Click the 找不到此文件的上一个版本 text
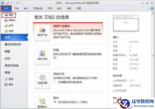Viewport: 155px width, 109px height. [x=73, y=102]
